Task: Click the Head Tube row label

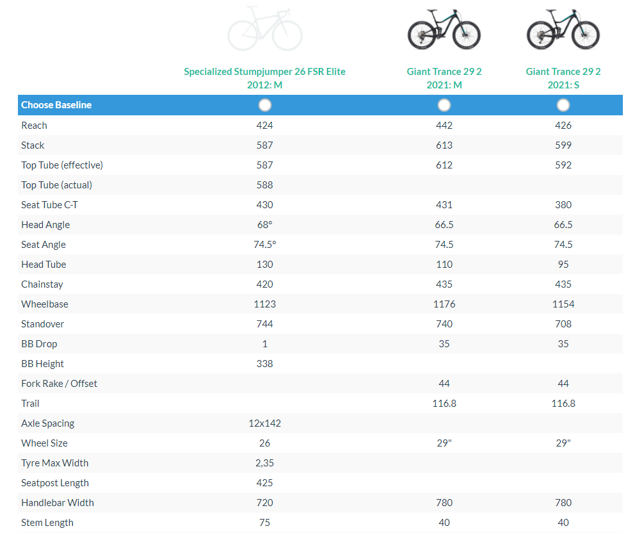Action: [44, 265]
